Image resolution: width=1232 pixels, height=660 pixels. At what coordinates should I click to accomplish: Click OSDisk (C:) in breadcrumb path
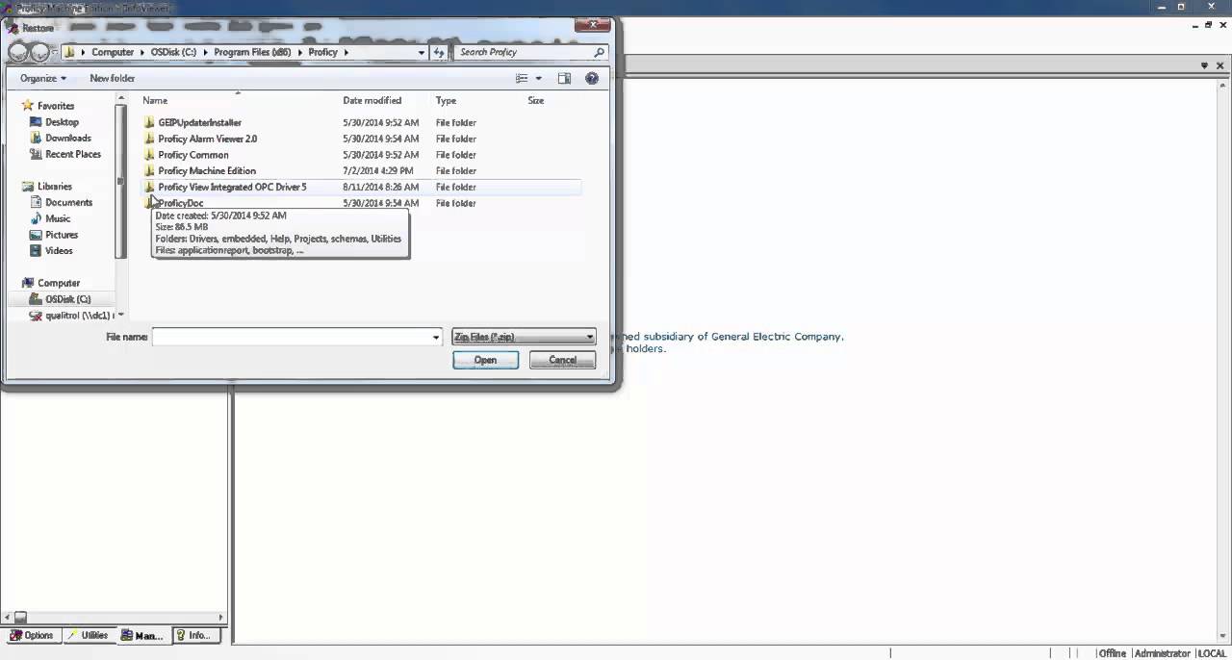tap(173, 52)
